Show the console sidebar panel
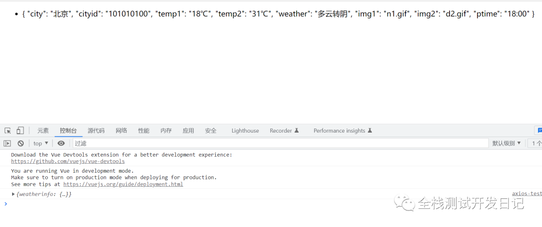 click(8, 143)
